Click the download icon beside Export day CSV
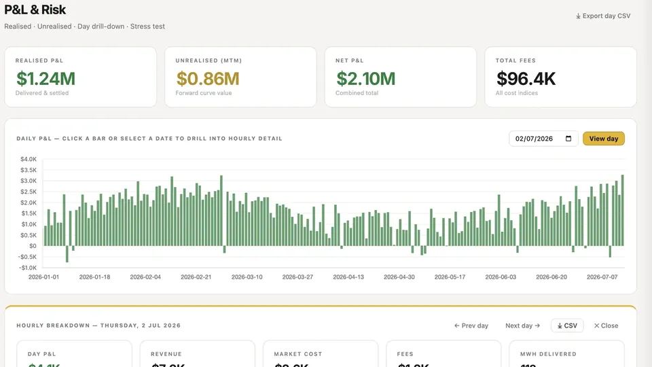Screen dimensions: 652x367 tap(578, 16)
